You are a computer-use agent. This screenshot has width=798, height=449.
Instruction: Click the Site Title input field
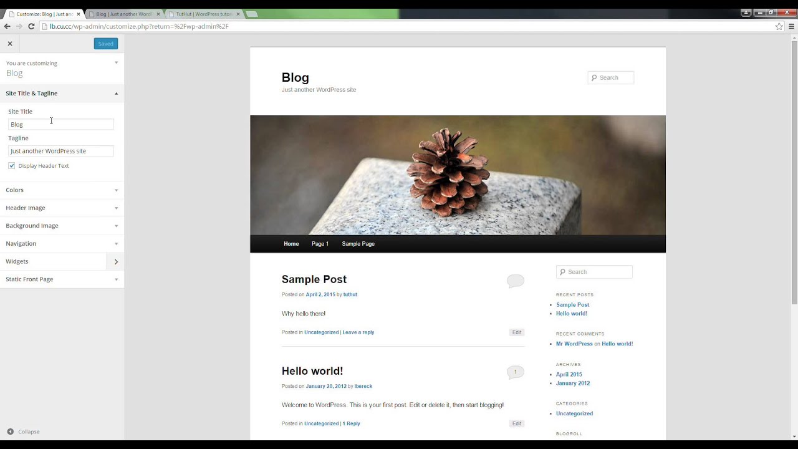pyautogui.click(x=61, y=124)
